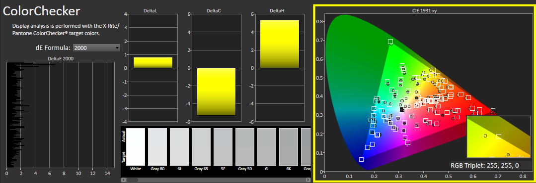Select the White color swatch
Image resolution: width=536 pixels, height=183 pixels.
[136, 147]
